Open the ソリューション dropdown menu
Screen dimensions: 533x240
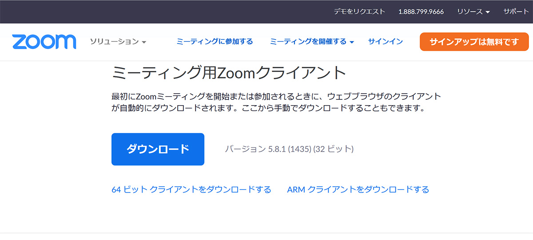tap(118, 42)
